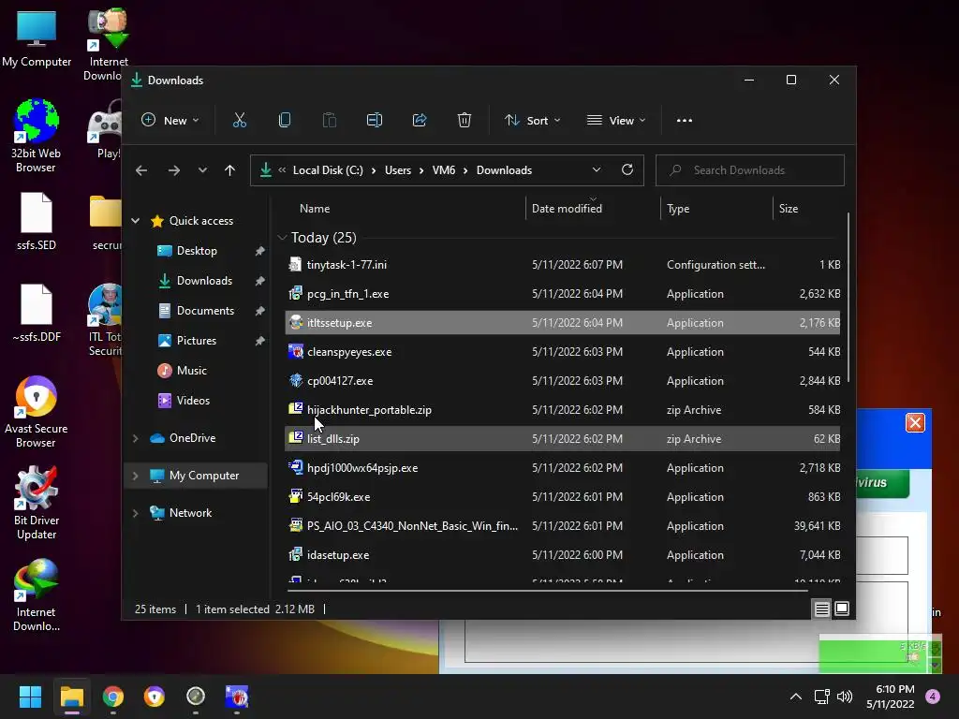Expand the OneDrive tree node
Screen dimensions: 959x719
point(136,438)
